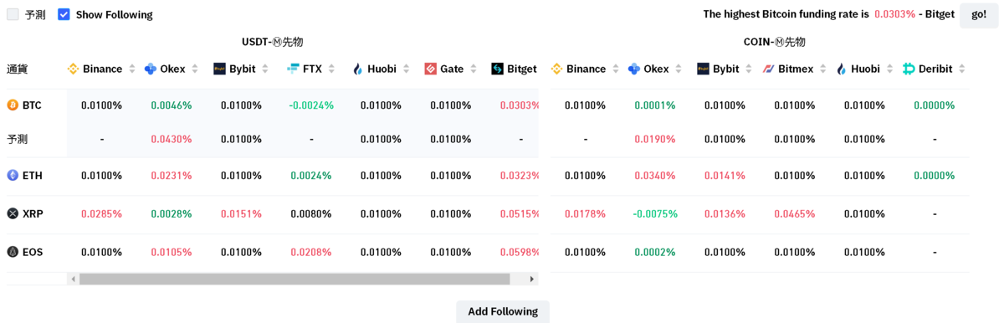This screenshot has height=323, width=1004.
Task: Sort by USDT Okex column arrows
Action: coord(195,69)
